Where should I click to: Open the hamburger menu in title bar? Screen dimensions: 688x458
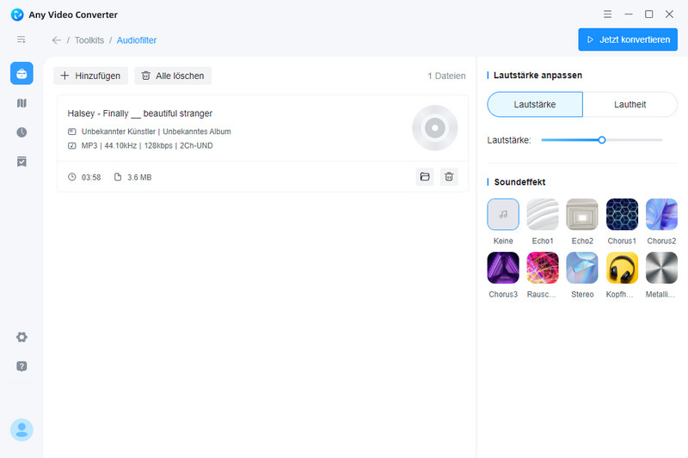click(x=607, y=15)
